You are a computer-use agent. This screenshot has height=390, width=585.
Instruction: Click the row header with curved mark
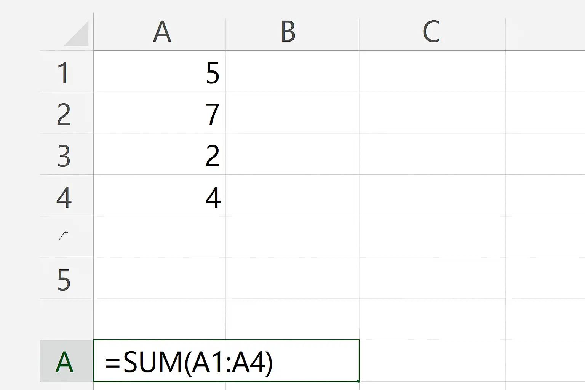click(x=67, y=237)
